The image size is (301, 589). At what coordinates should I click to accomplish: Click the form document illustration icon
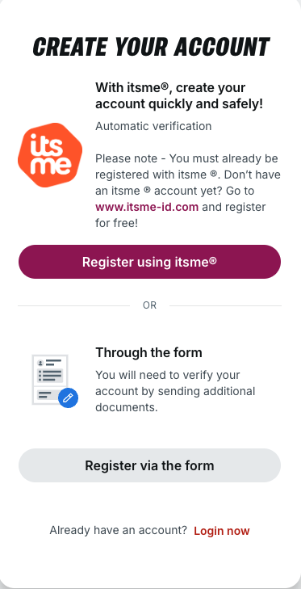[x=55, y=380]
